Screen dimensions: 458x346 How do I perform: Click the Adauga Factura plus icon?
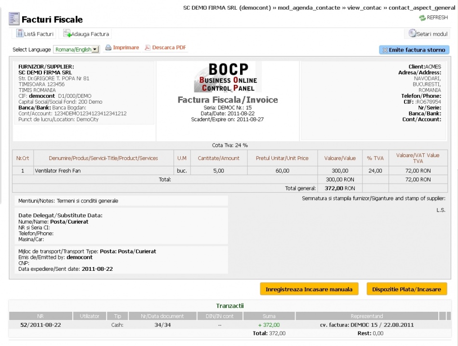coord(67,33)
